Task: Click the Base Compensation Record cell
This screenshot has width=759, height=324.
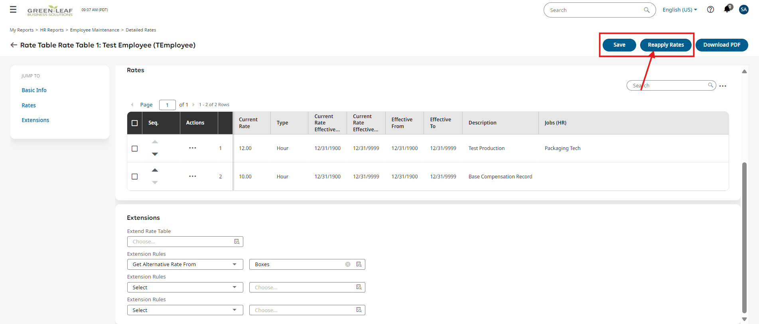Action: [x=500, y=176]
